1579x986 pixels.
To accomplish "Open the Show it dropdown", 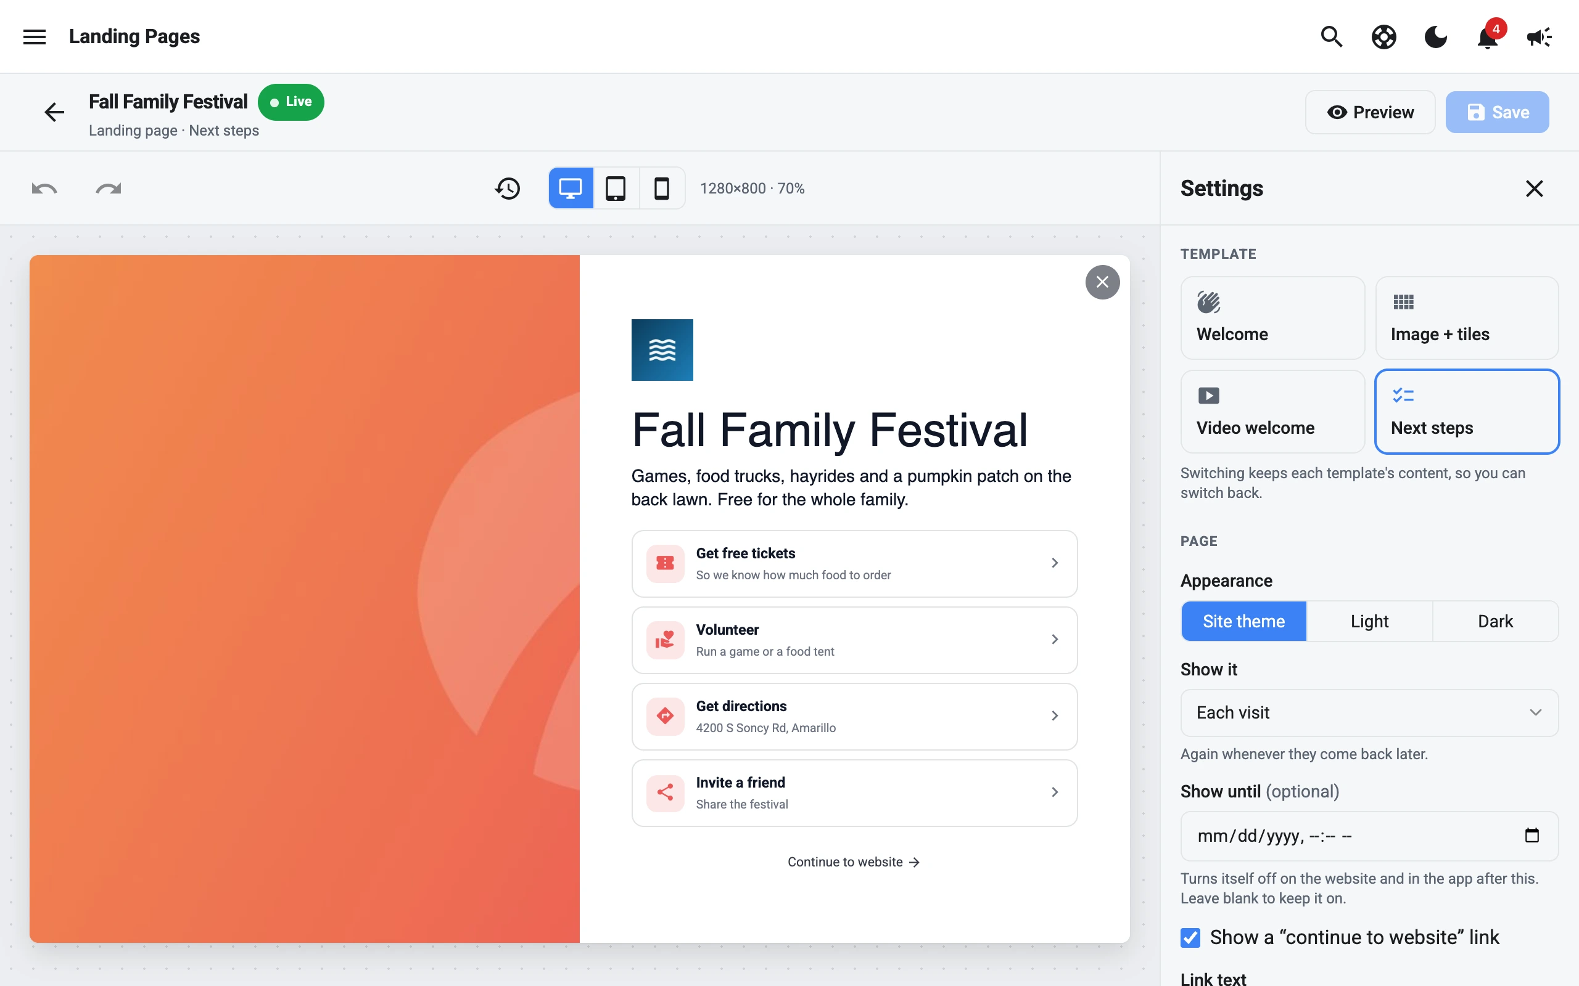I will 1369,713.
